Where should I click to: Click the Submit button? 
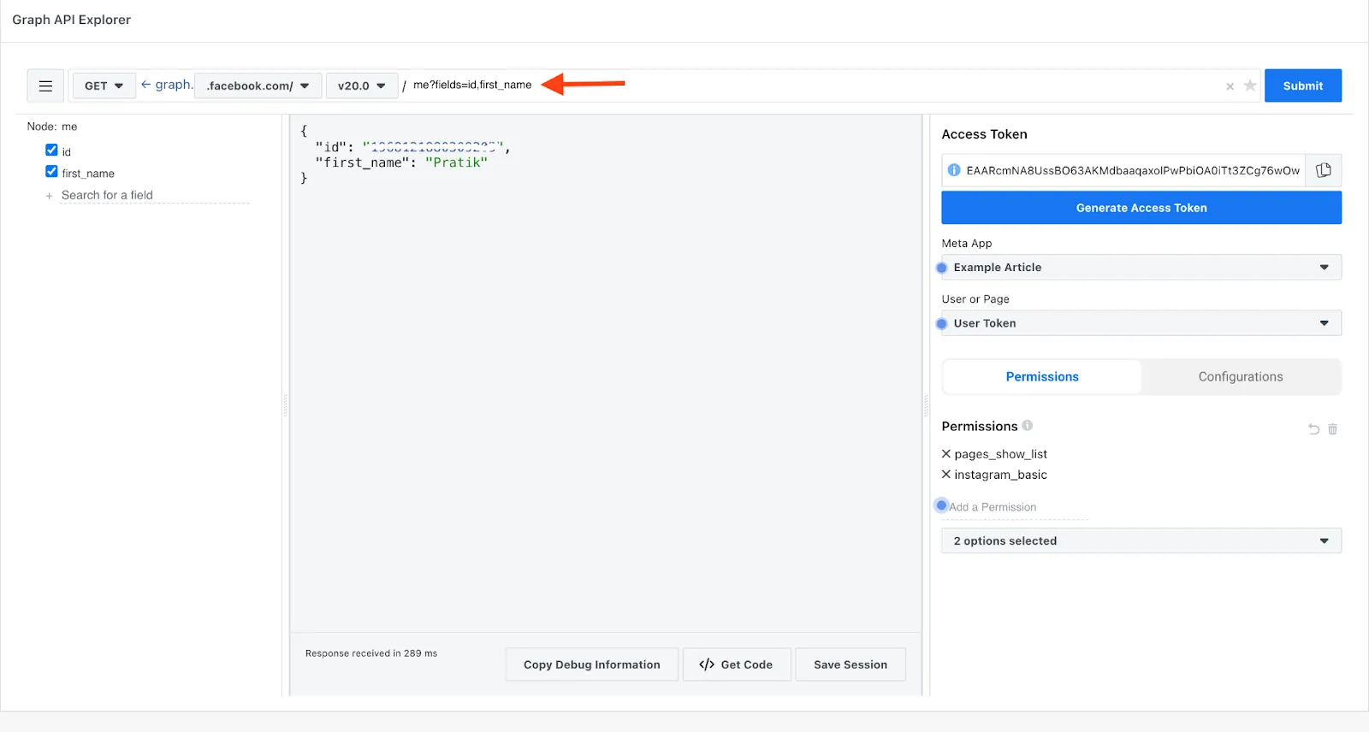[1303, 86]
